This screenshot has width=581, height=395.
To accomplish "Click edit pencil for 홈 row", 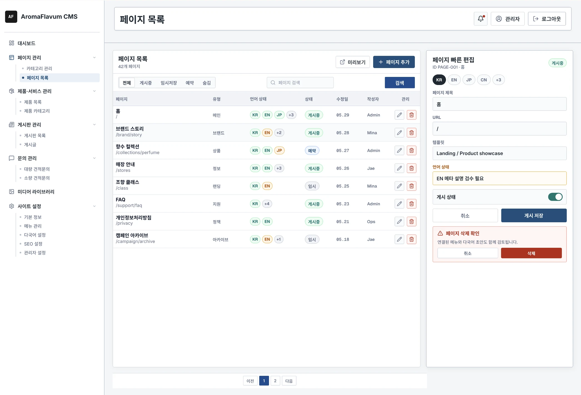I will [x=399, y=115].
